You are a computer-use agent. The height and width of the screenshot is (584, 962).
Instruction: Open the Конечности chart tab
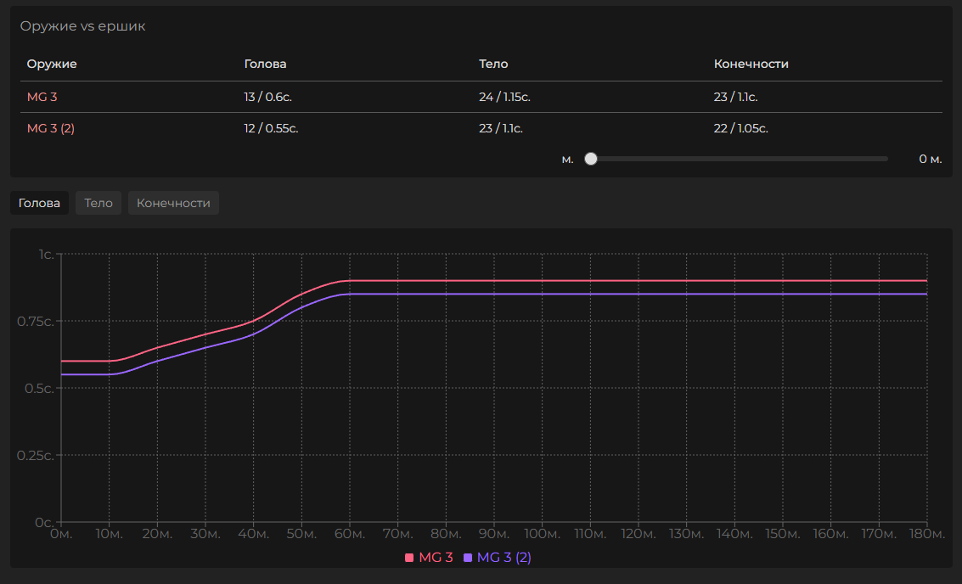[173, 203]
